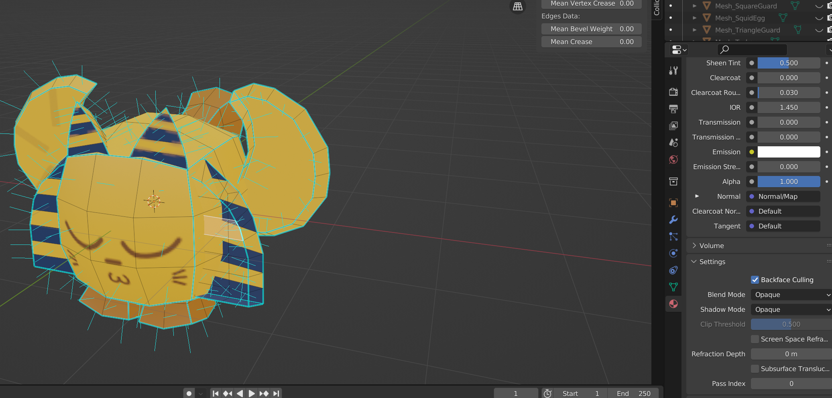Screen dimensions: 832x398
Task: Open the white Emission color swatch
Action: click(x=789, y=152)
